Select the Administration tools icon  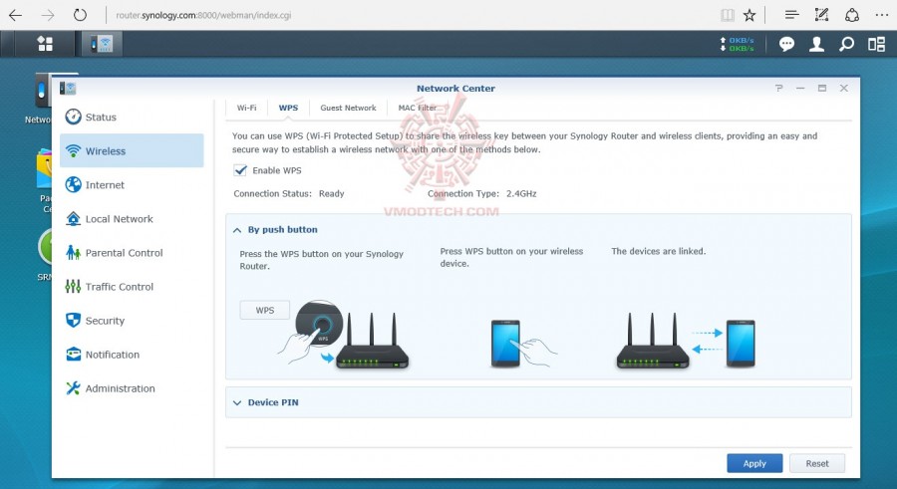pyautogui.click(x=73, y=388)
